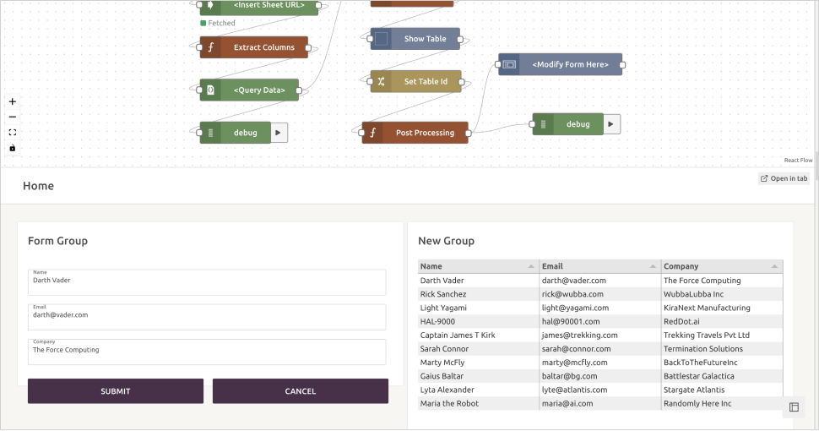Click the Query Data node icon

211,90
